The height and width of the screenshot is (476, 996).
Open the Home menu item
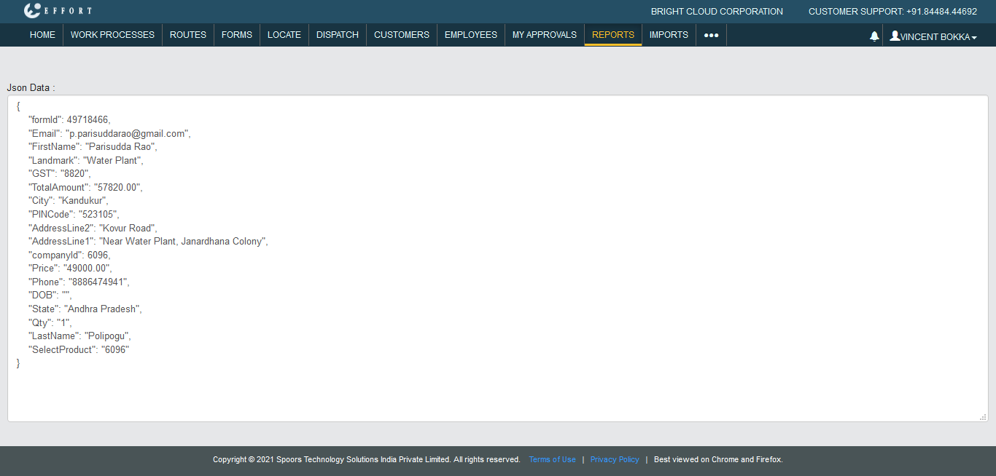tap(42, 35)
